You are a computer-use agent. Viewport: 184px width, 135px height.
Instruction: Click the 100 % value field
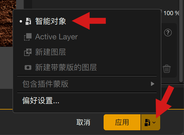pyautogui.click(x=171, y=13)
